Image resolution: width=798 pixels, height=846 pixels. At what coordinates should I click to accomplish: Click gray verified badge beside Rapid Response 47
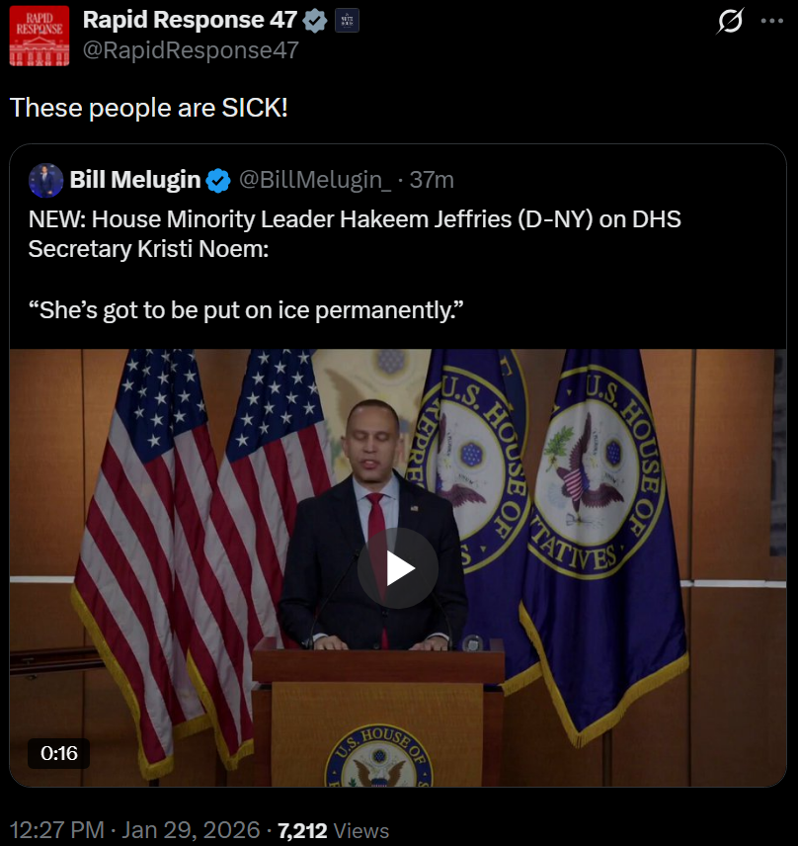[315, 20]
